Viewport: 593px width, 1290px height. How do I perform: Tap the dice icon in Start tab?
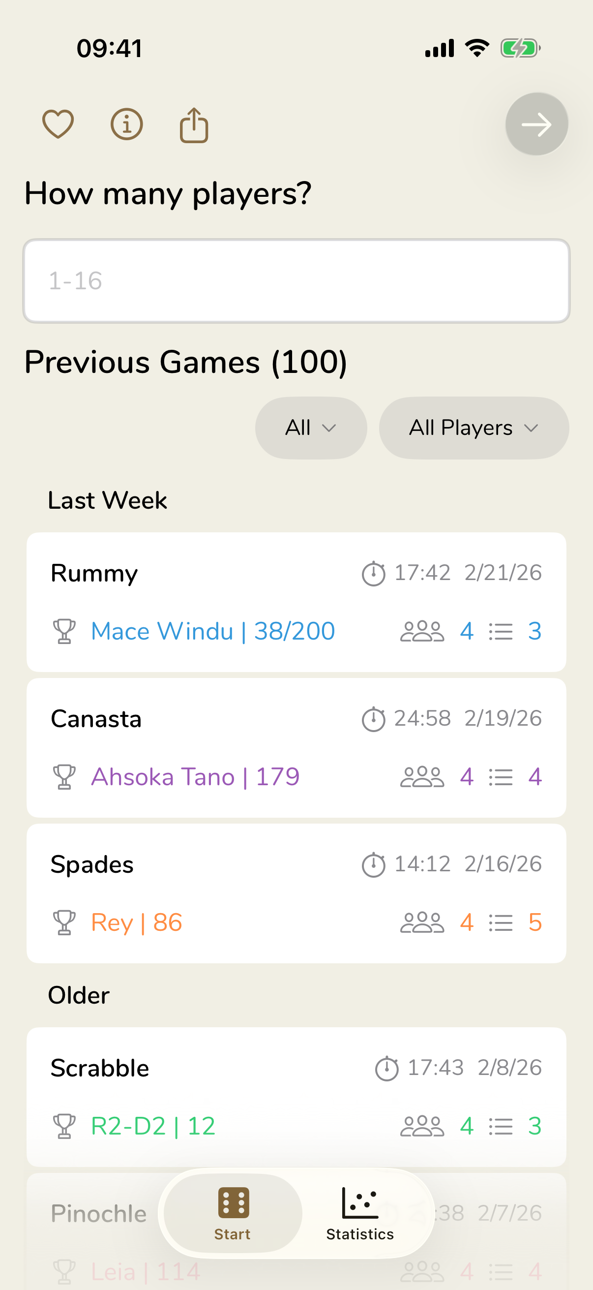[x=233, y=1202]
